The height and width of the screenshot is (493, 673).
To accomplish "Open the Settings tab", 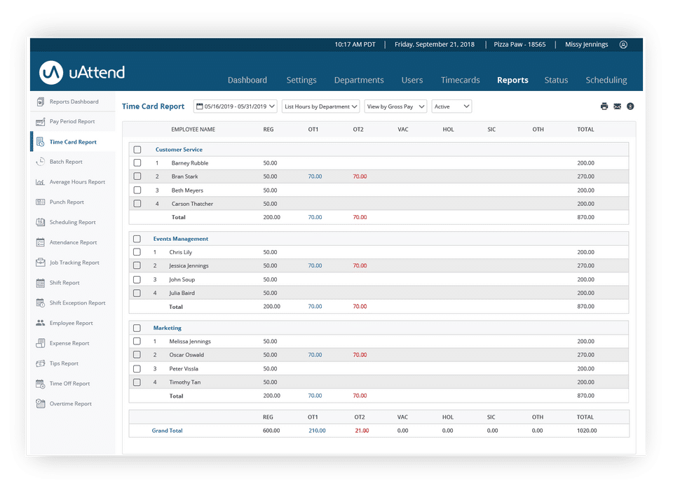I will point(301,80).
